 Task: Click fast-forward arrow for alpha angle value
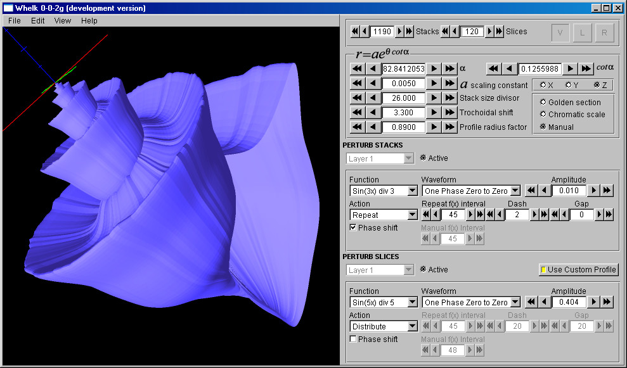449,68
